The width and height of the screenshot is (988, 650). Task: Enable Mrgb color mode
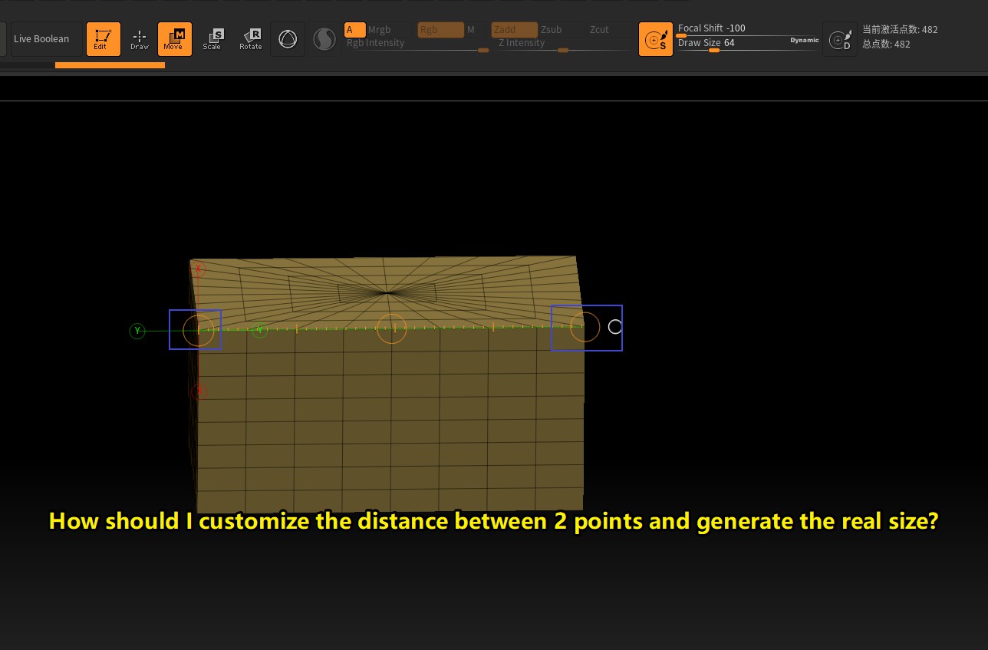(379, 30)
